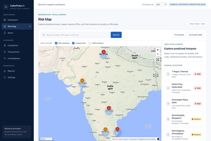The image size is (211, 141).
Task: Open the Settings page
Action: 17,77
